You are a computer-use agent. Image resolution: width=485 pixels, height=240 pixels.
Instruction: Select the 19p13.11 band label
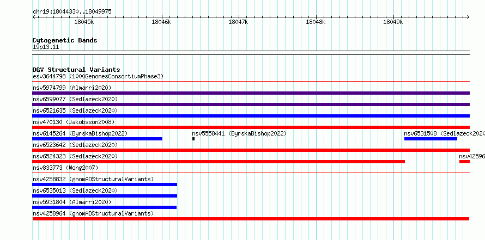point(46,47)
